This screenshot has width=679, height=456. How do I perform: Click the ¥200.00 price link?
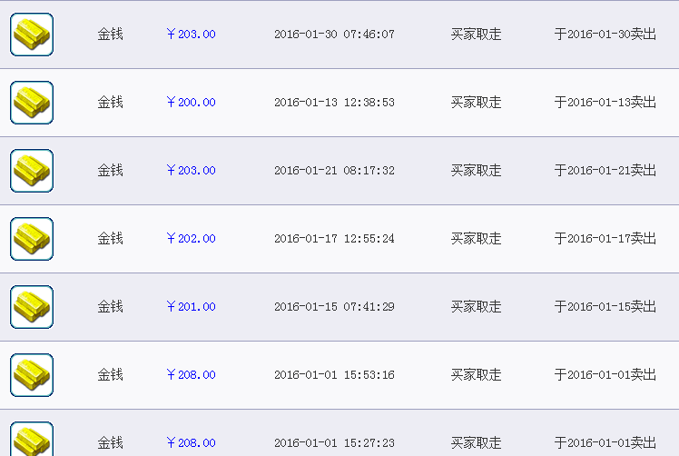[x=191, y=103]
